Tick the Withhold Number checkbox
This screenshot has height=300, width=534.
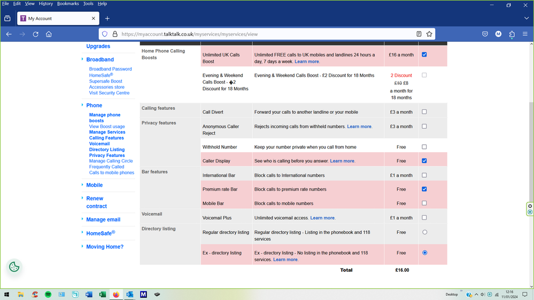click(x=424, y=147)
